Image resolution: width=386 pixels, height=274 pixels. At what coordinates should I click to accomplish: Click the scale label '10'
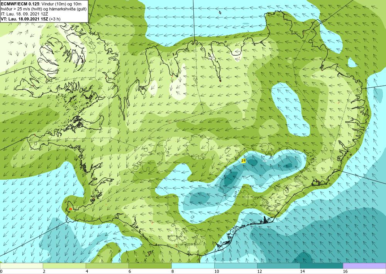point(217,271)
